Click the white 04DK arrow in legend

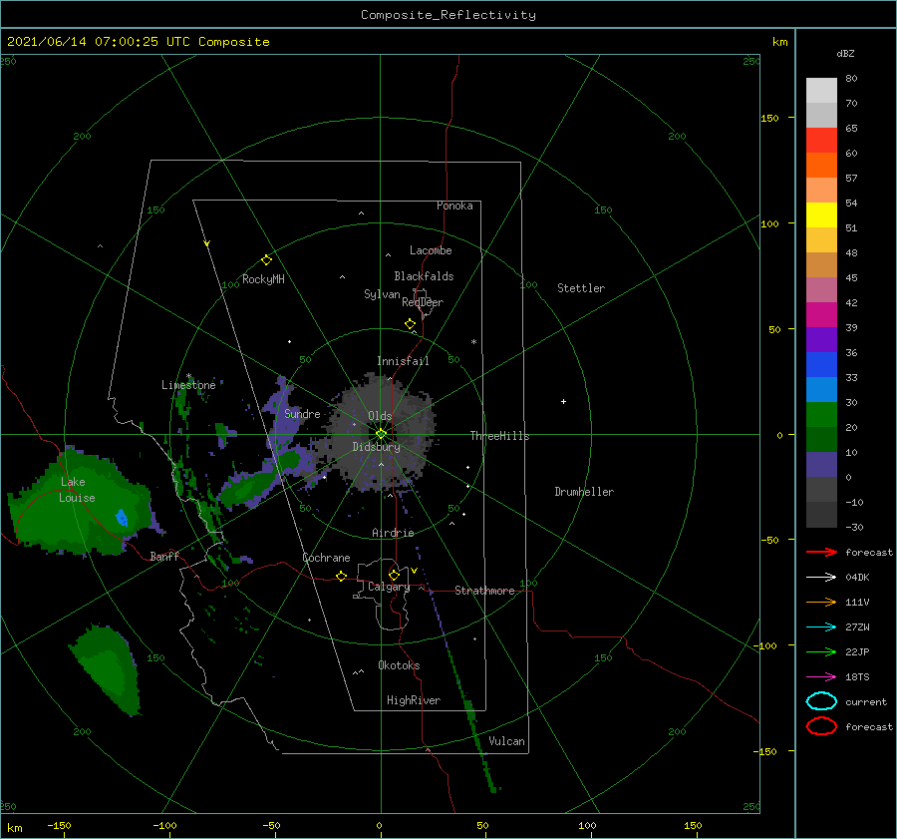tap(821, 577)
